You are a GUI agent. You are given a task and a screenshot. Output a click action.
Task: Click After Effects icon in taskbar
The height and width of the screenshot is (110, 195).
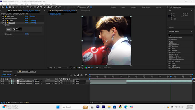pyautogui.click(x=103, y=107)
